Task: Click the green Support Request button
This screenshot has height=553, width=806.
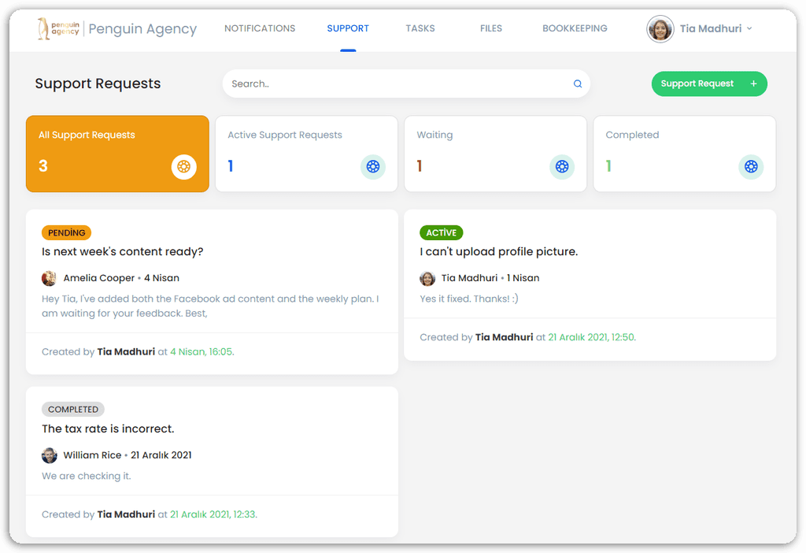Action: click(709, 84)
